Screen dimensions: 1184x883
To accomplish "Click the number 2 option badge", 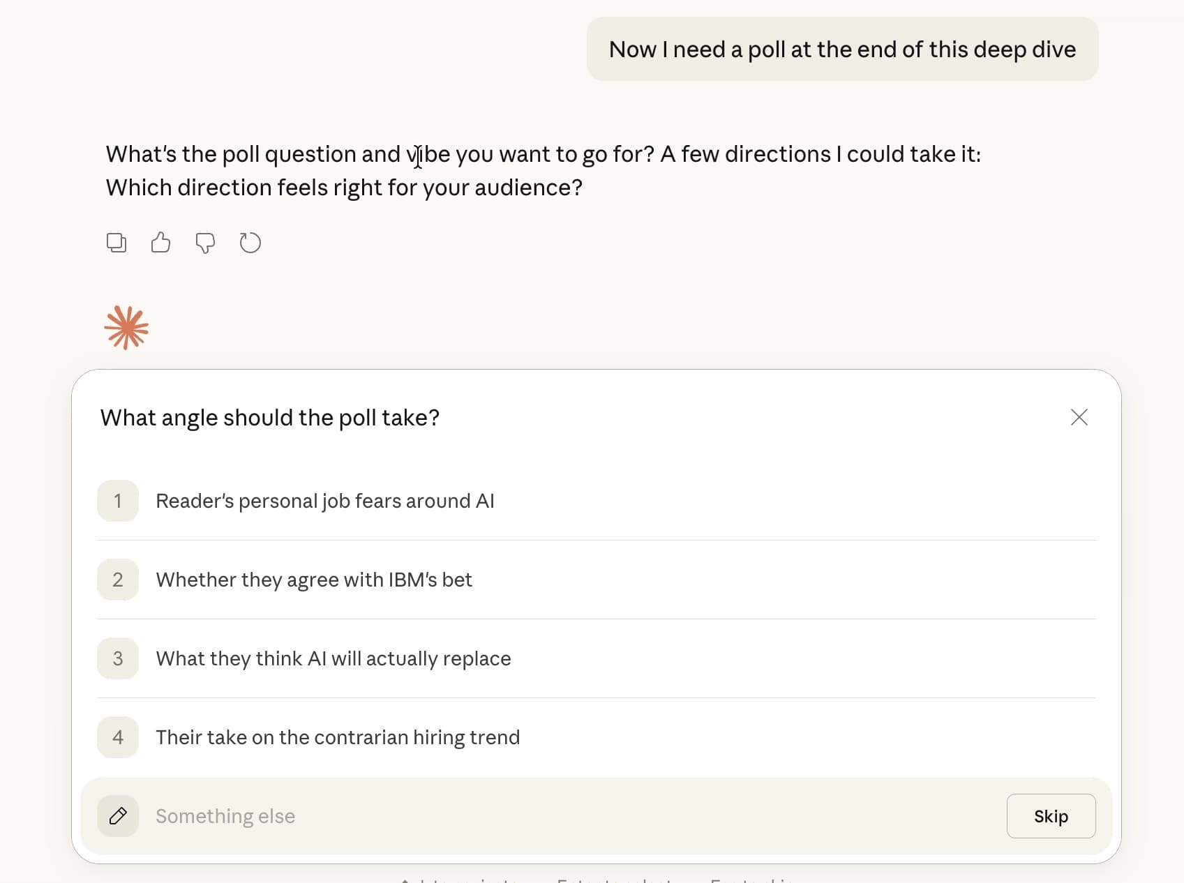I will point(118,580).
